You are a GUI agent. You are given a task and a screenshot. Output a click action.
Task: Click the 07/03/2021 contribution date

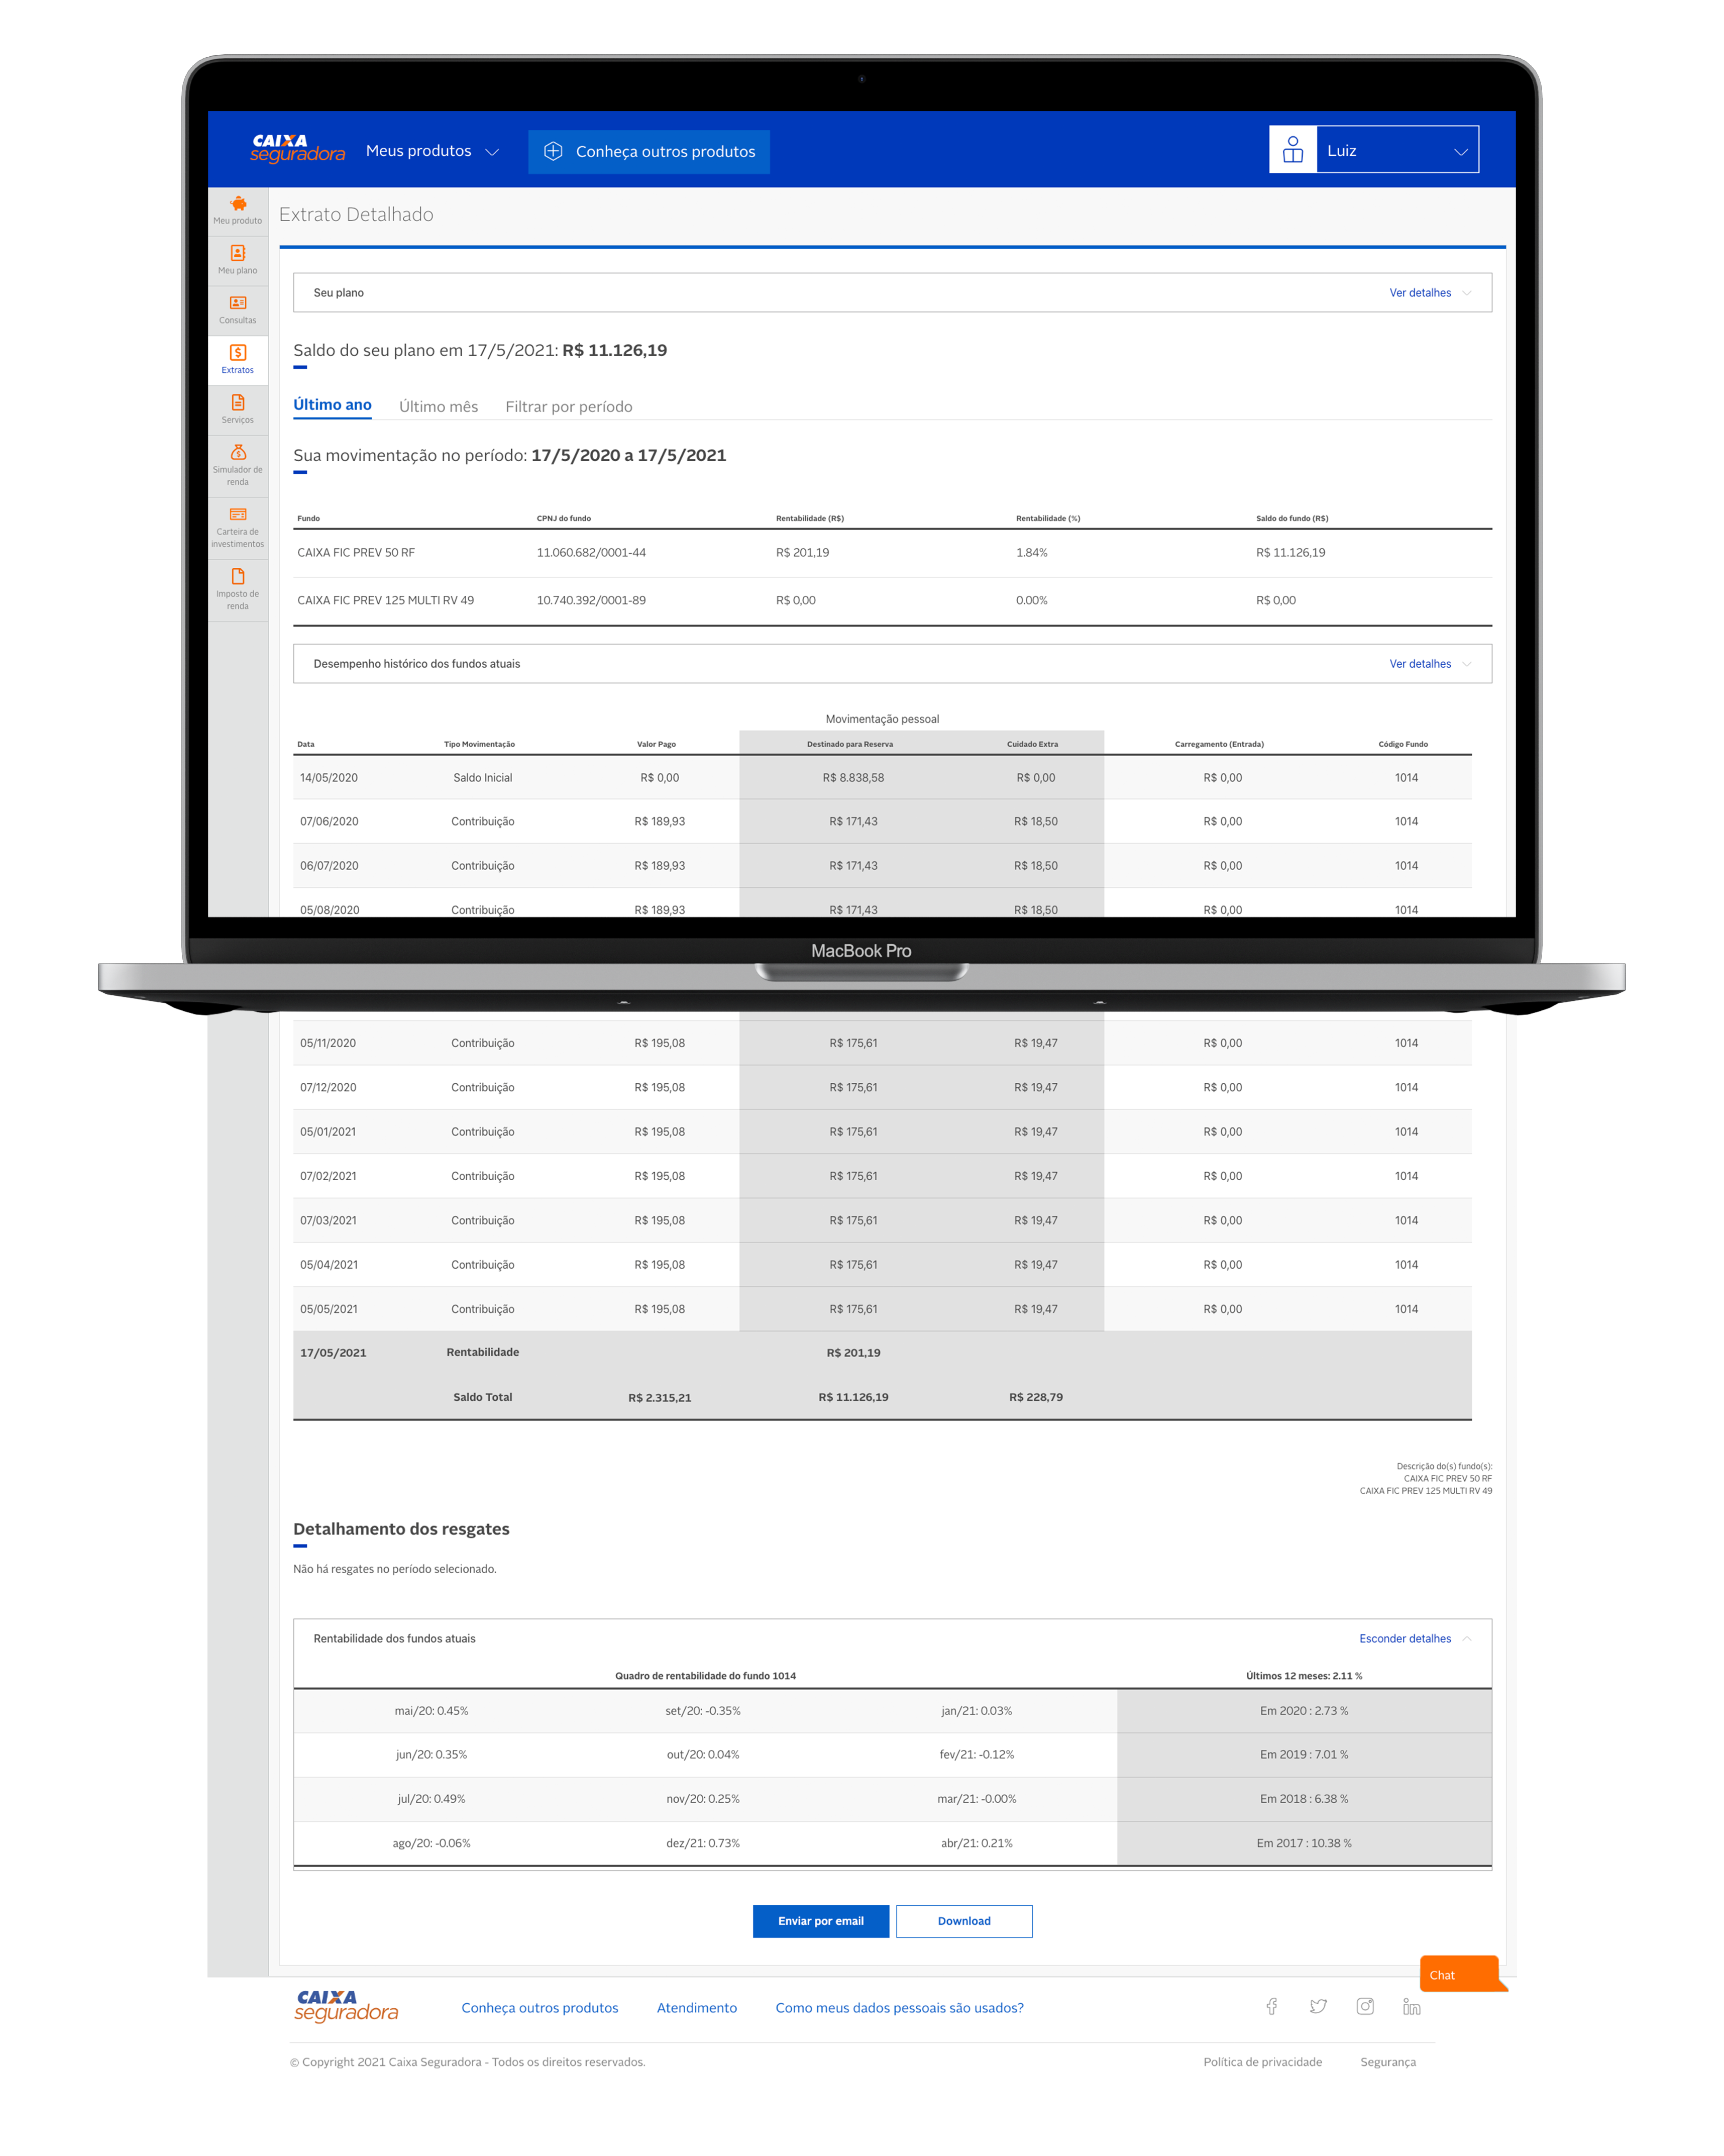[328, 1221]
